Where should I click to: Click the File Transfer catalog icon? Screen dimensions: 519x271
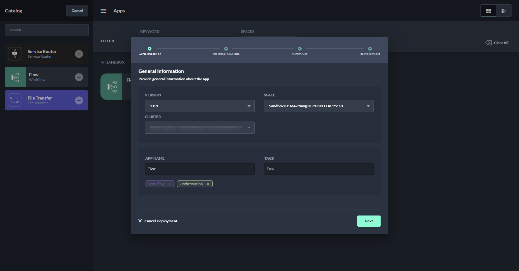(15, 100)
